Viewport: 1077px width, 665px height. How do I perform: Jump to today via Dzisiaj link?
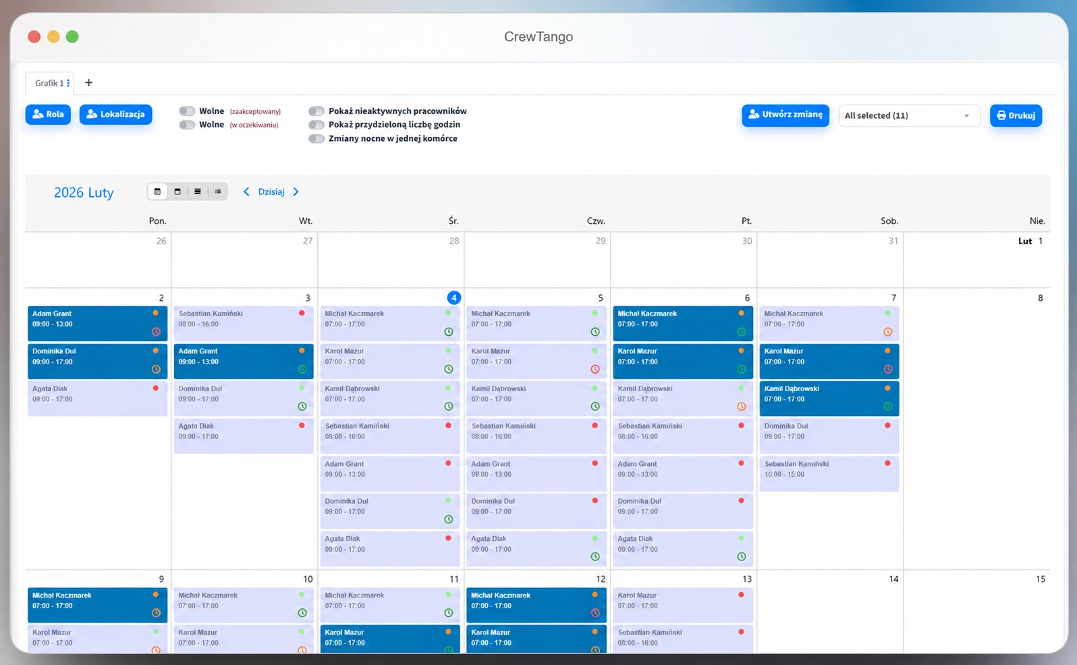pyautogui.click(x=271, y=192)
